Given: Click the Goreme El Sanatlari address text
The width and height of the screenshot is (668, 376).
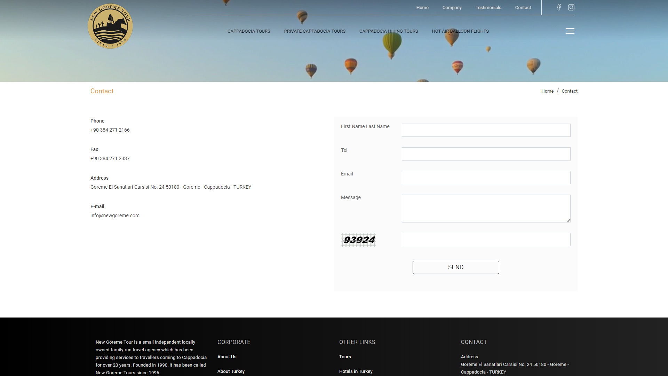Looking at the screenshot, I should (171, 187).
